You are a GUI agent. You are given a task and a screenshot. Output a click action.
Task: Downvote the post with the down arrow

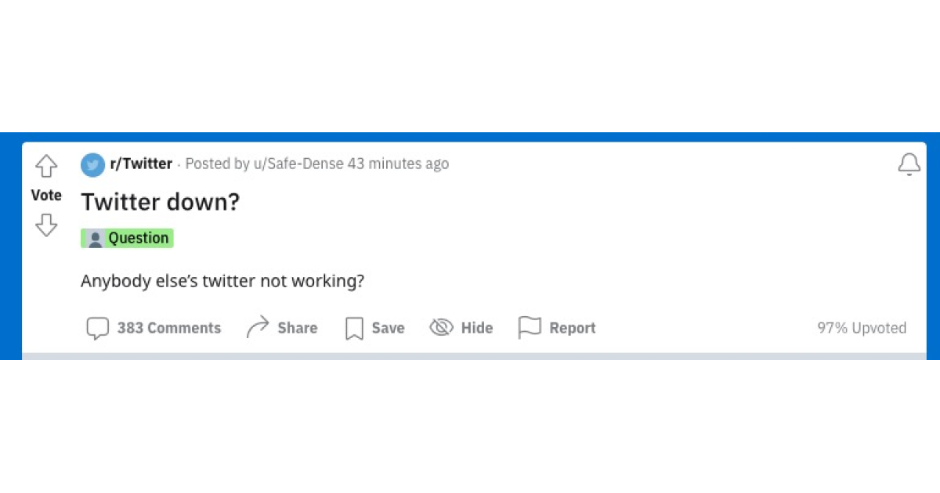[46, 225]
